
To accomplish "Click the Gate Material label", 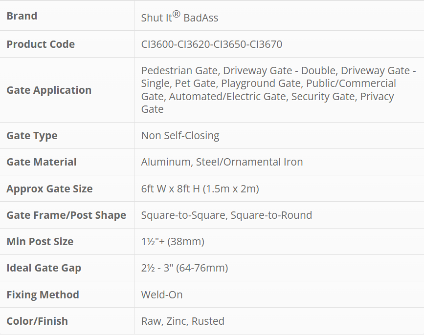I will coord(42,162).
